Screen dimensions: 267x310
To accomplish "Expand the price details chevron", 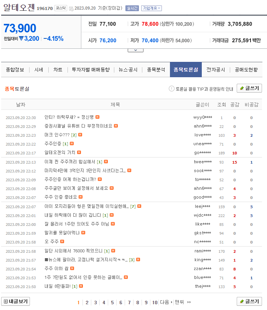I will pos(135,50).
